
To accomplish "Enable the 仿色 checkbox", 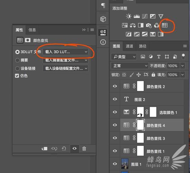I will point(17,76).
